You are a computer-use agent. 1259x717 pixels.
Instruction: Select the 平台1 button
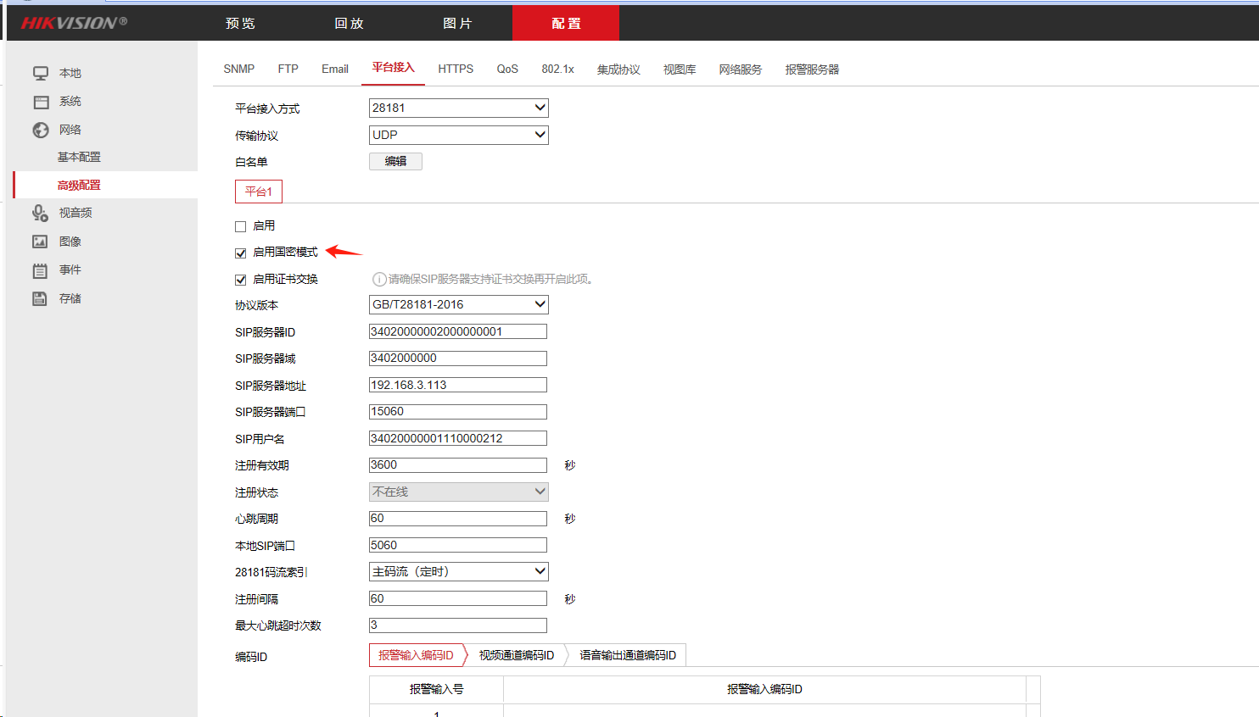click(258, 191)
